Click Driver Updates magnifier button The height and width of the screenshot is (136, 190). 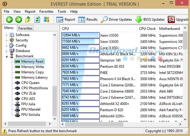[x=117, y=20]
